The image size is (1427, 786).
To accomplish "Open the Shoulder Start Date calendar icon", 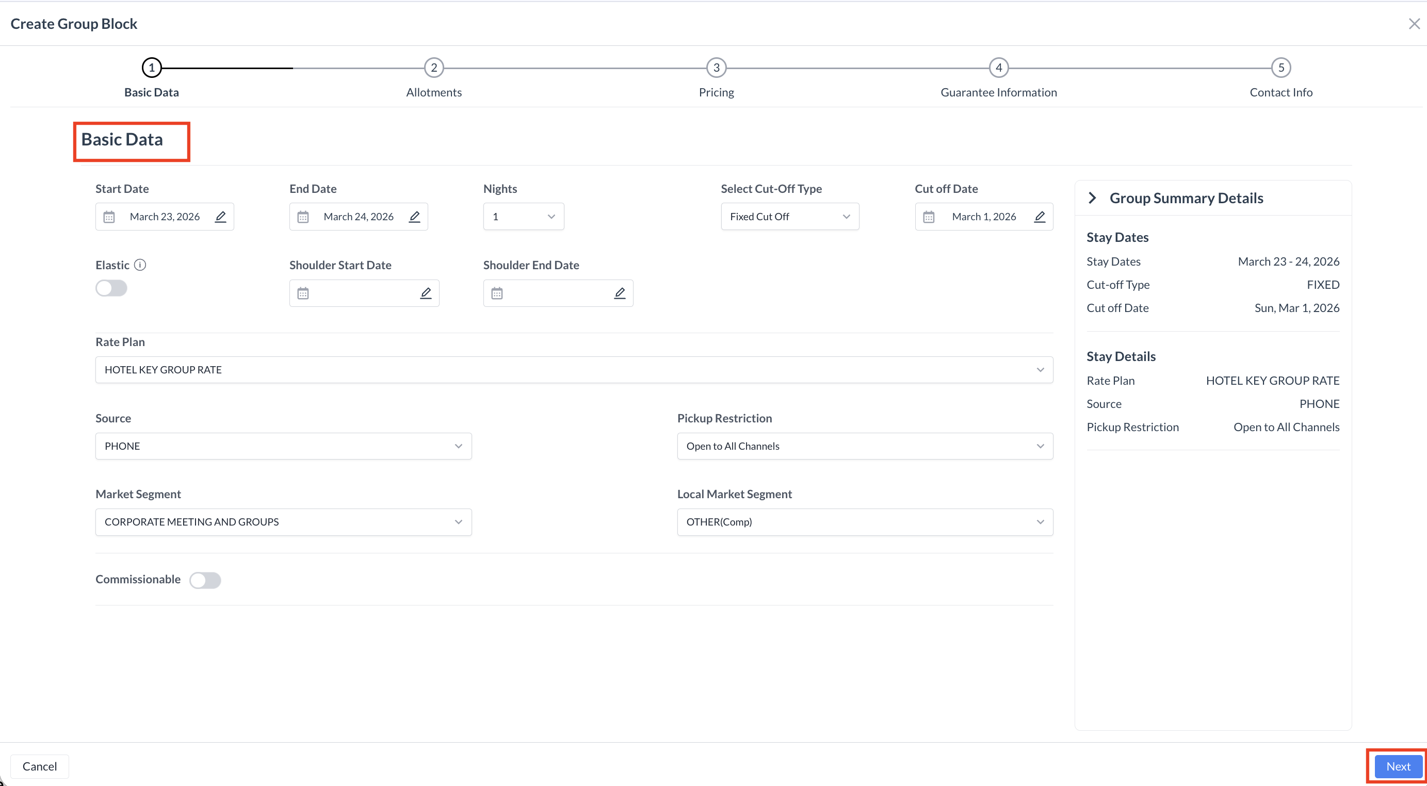I will click(302, 292).
